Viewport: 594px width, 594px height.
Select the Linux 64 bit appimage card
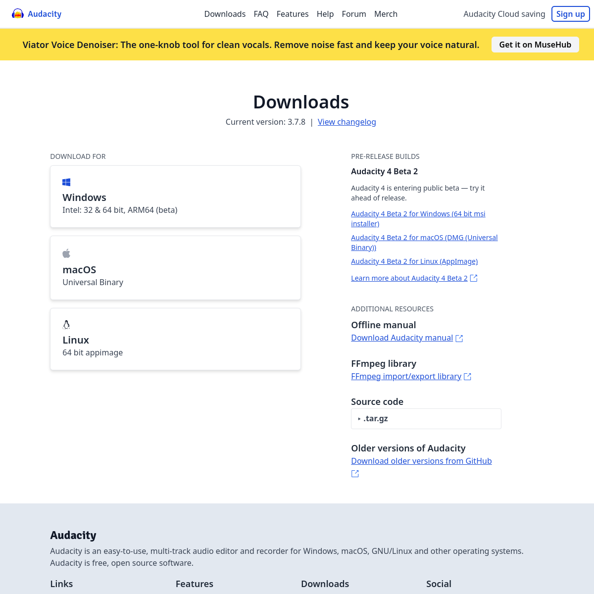click(x=175, y=339)
